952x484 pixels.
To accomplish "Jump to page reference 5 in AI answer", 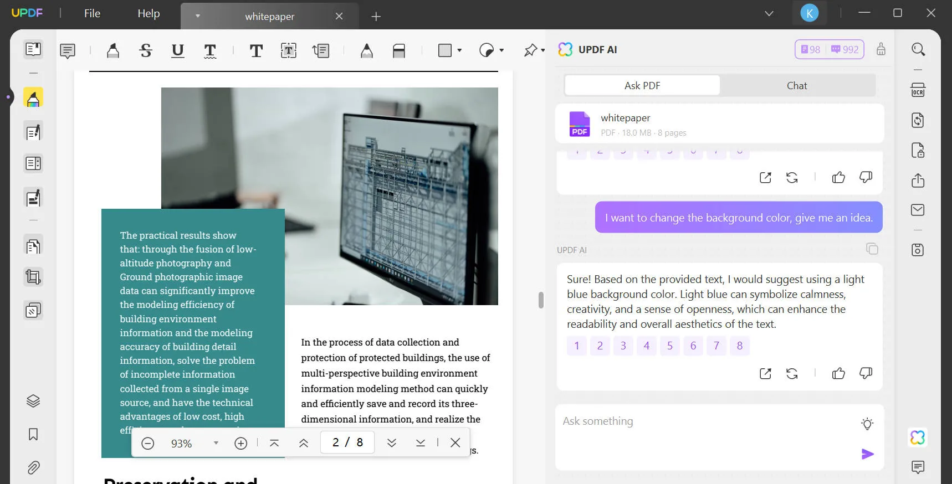I will click(x=670, y=346).
